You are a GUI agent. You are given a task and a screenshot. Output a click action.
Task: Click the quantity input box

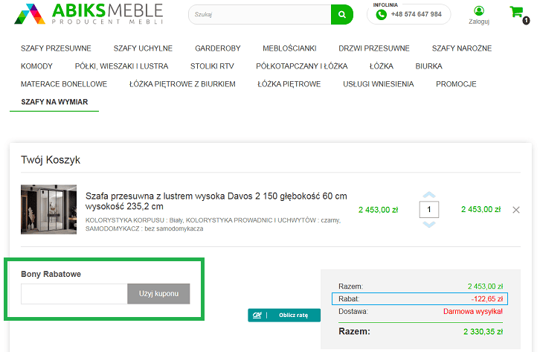click(x=428, y=210)
